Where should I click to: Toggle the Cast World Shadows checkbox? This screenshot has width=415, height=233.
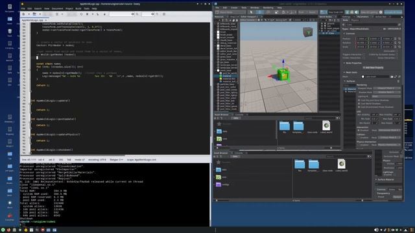coord(359,104)
